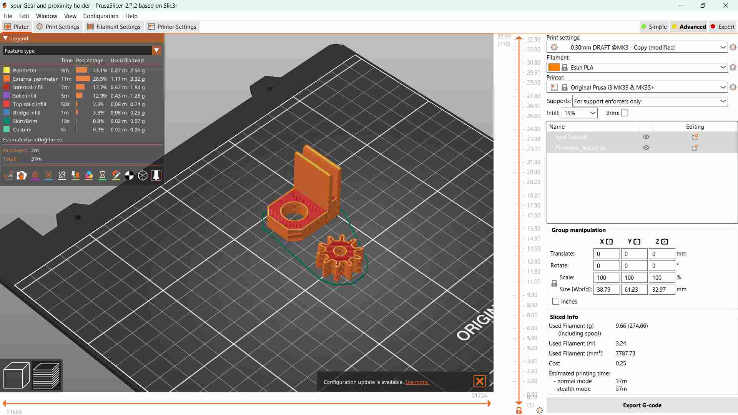Enable the Brim checkbox
Screen dimensions: 738x415
pos(625,113)
